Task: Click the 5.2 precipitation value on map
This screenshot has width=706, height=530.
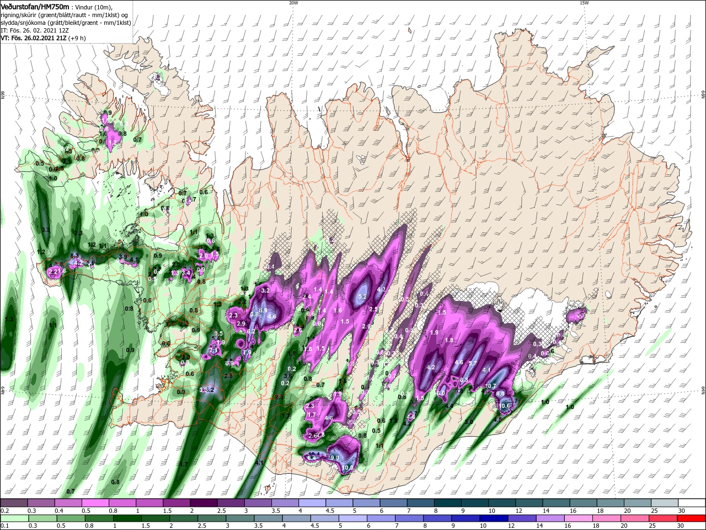Action: pyautogui.click(x=362, y=297)
